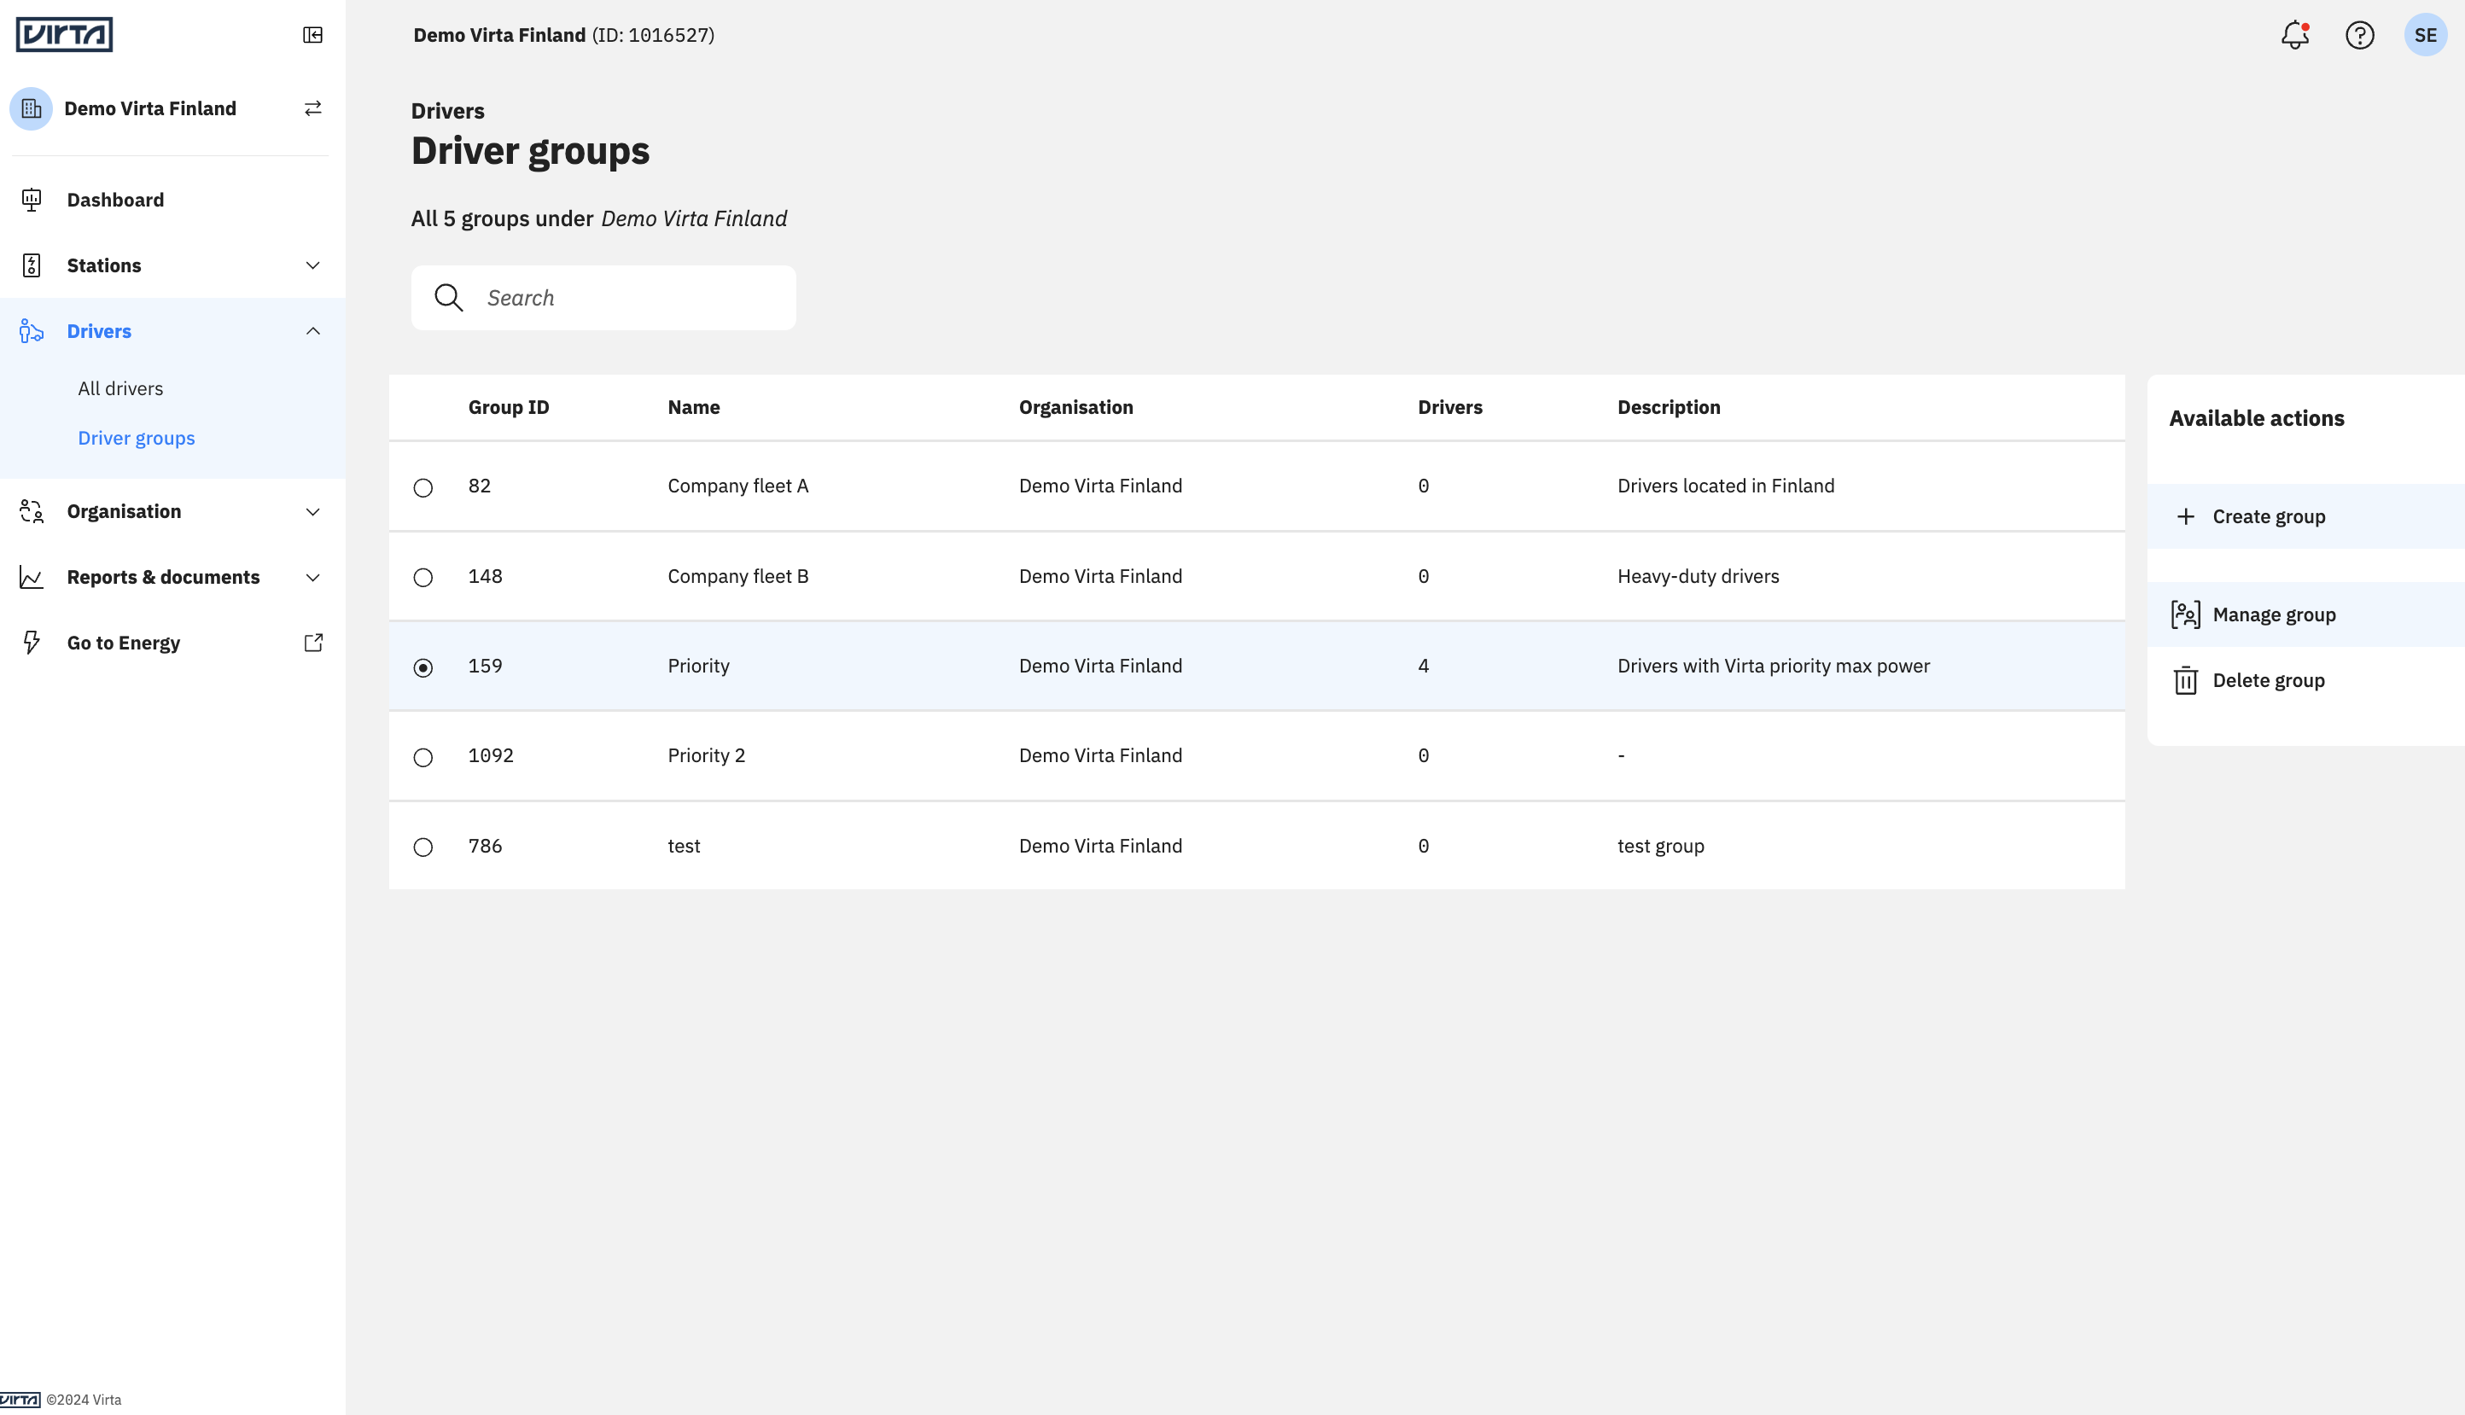
Task: Click the Manage group button
Action: pos(2305,614)
